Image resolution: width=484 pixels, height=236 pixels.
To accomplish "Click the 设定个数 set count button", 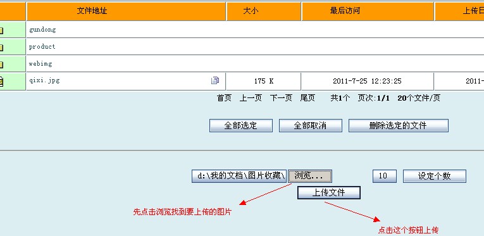I will click(x=435, y=176).
